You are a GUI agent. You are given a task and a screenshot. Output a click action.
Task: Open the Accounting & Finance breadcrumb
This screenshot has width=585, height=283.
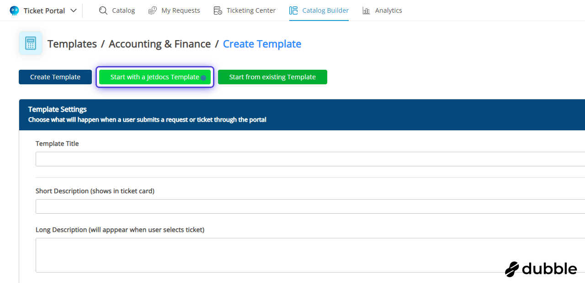(160, 44)
